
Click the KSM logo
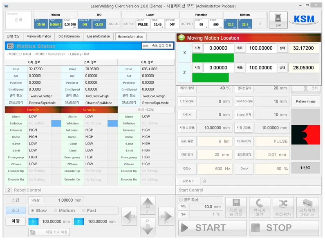pyautogui.click(x=304, y=20)
